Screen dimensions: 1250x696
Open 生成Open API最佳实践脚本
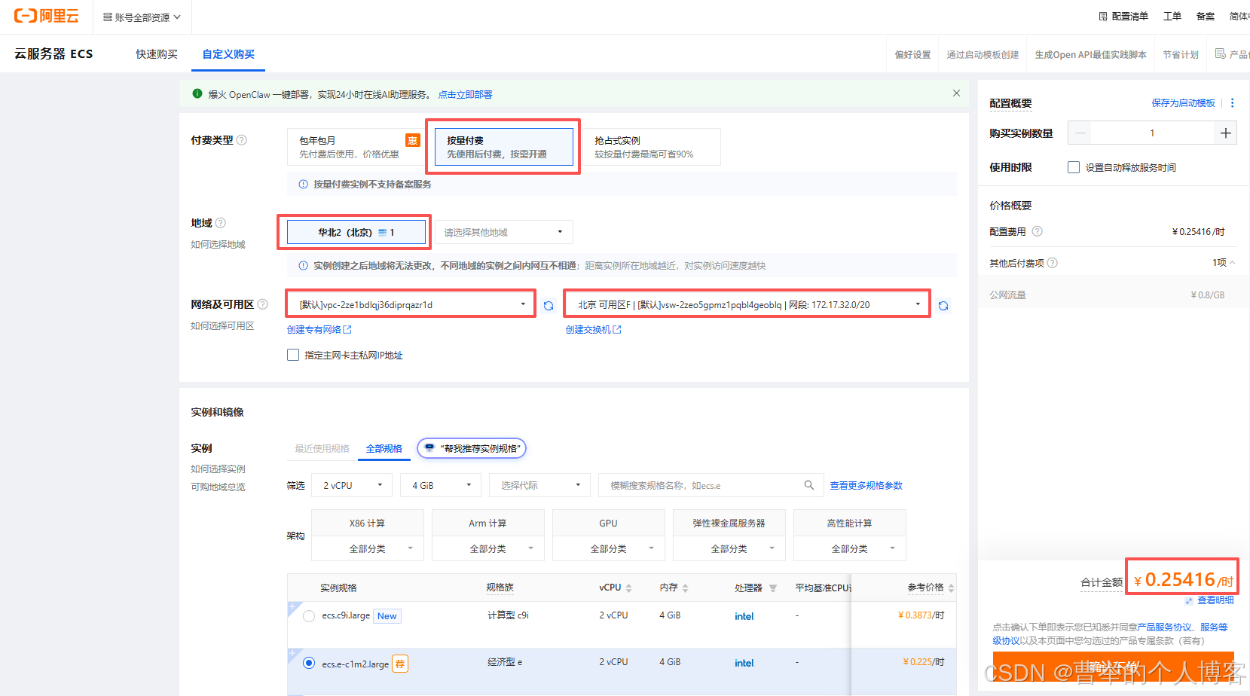[1090, 54]
